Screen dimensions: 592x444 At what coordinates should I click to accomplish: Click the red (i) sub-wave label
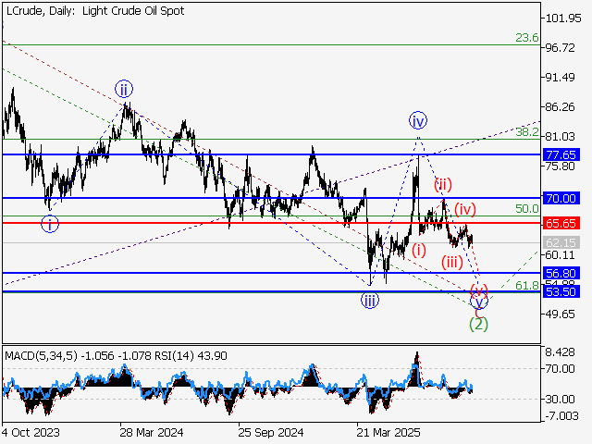[419, 250]
